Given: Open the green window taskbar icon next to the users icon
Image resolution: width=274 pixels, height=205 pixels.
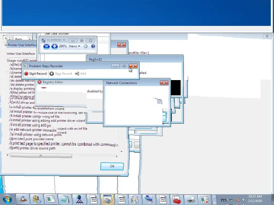Looking at the screenshot, I should pyautogui.click(x=51, y=199).
